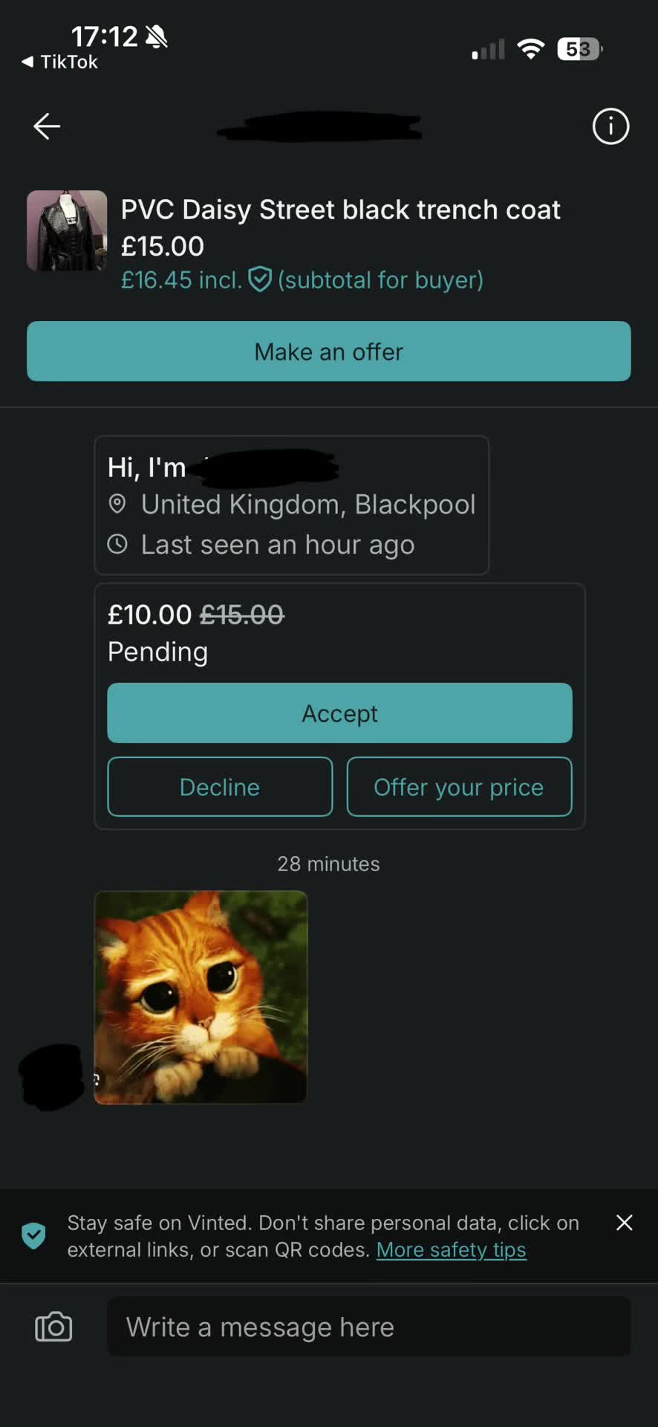Focus the Write a message field
Screen dimensions: 658x1427
tap(369, 1327)
